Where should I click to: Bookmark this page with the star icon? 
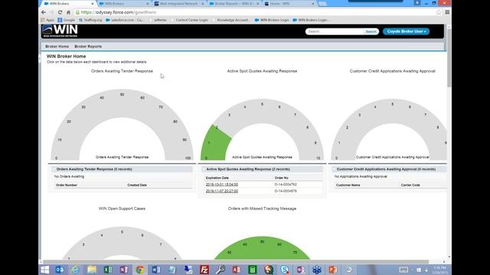pyautogui.click(x=439, y=12)
